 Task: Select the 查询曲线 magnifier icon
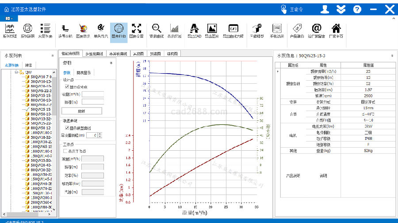pos(156,30)
